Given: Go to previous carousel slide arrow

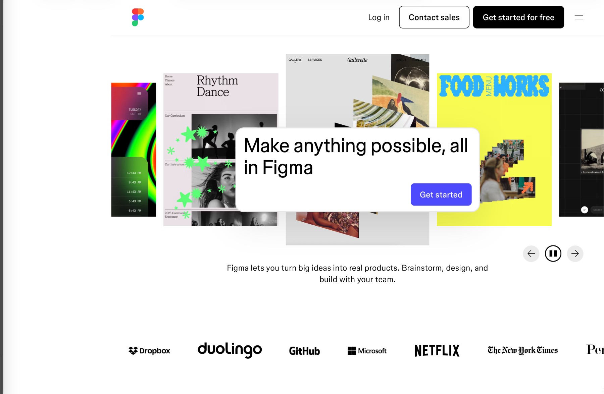Looking at the screenshot, I should tap(531, 254).
